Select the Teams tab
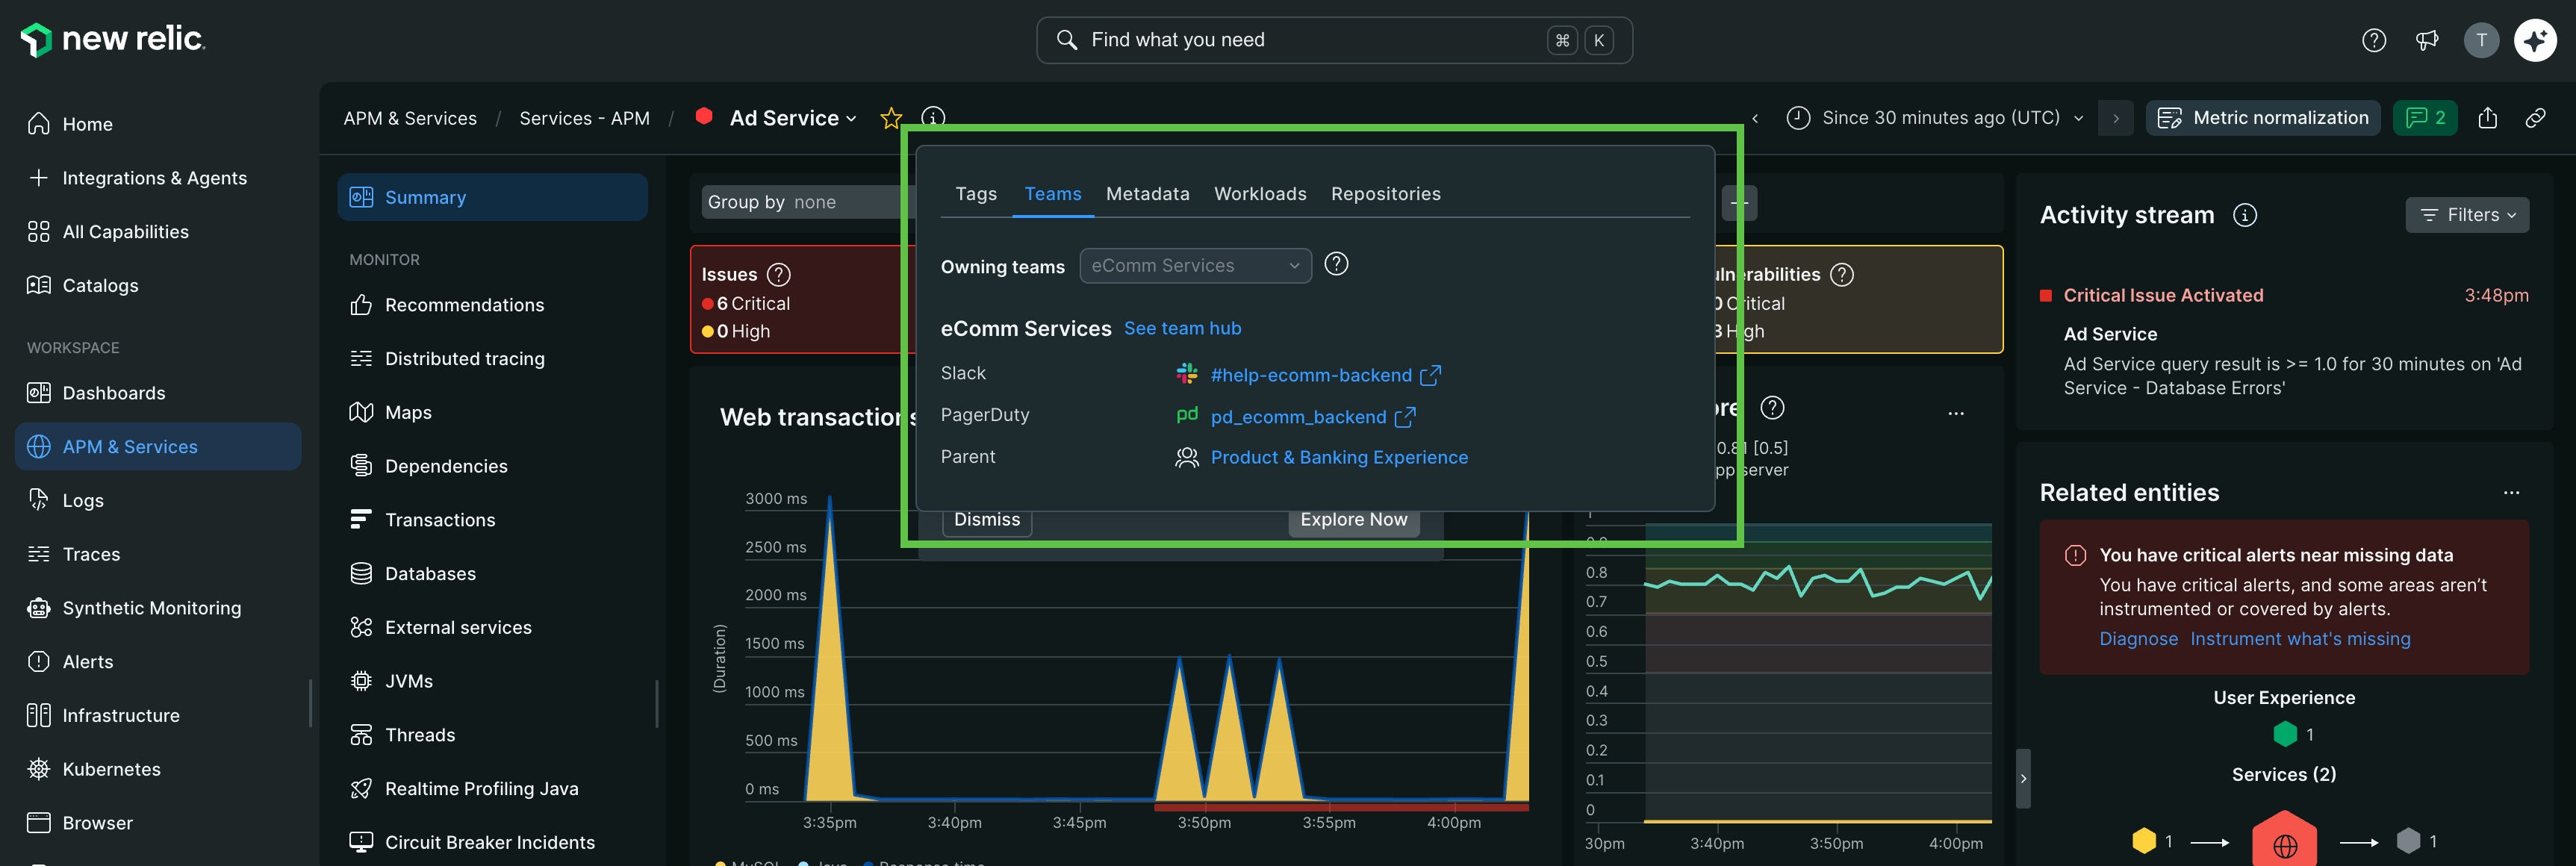Image resolution: width=2576 pixels, height=866 pixels. [x=1052, y=194]
